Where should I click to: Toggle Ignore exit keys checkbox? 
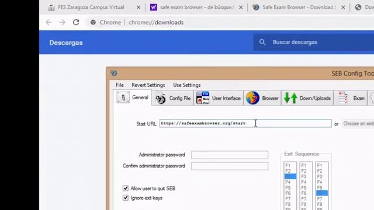[x=126, y=198]
